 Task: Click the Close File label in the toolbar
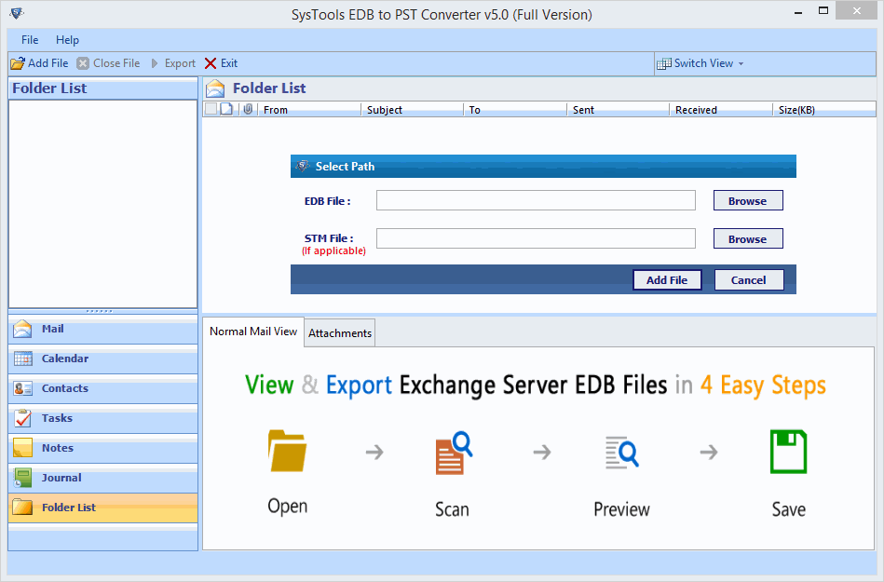[x=116, y=63]
